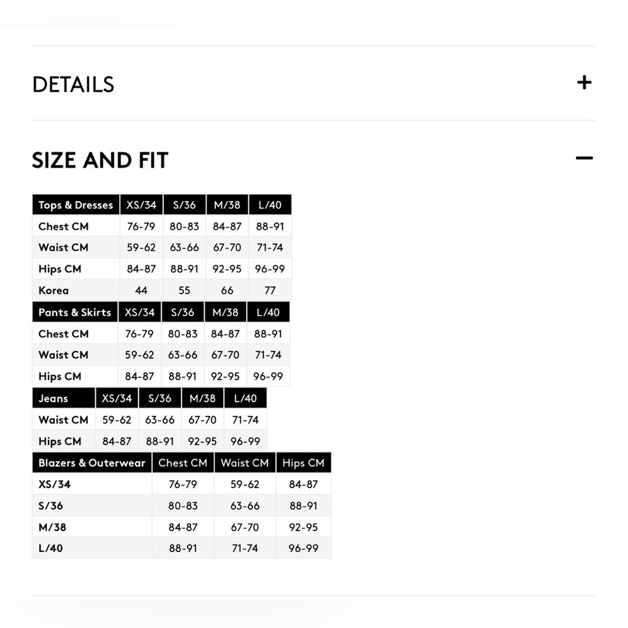This screenshot has width=628, height=628.
Task: Select Korea size 55 cell
Action: tap(184, 291)
